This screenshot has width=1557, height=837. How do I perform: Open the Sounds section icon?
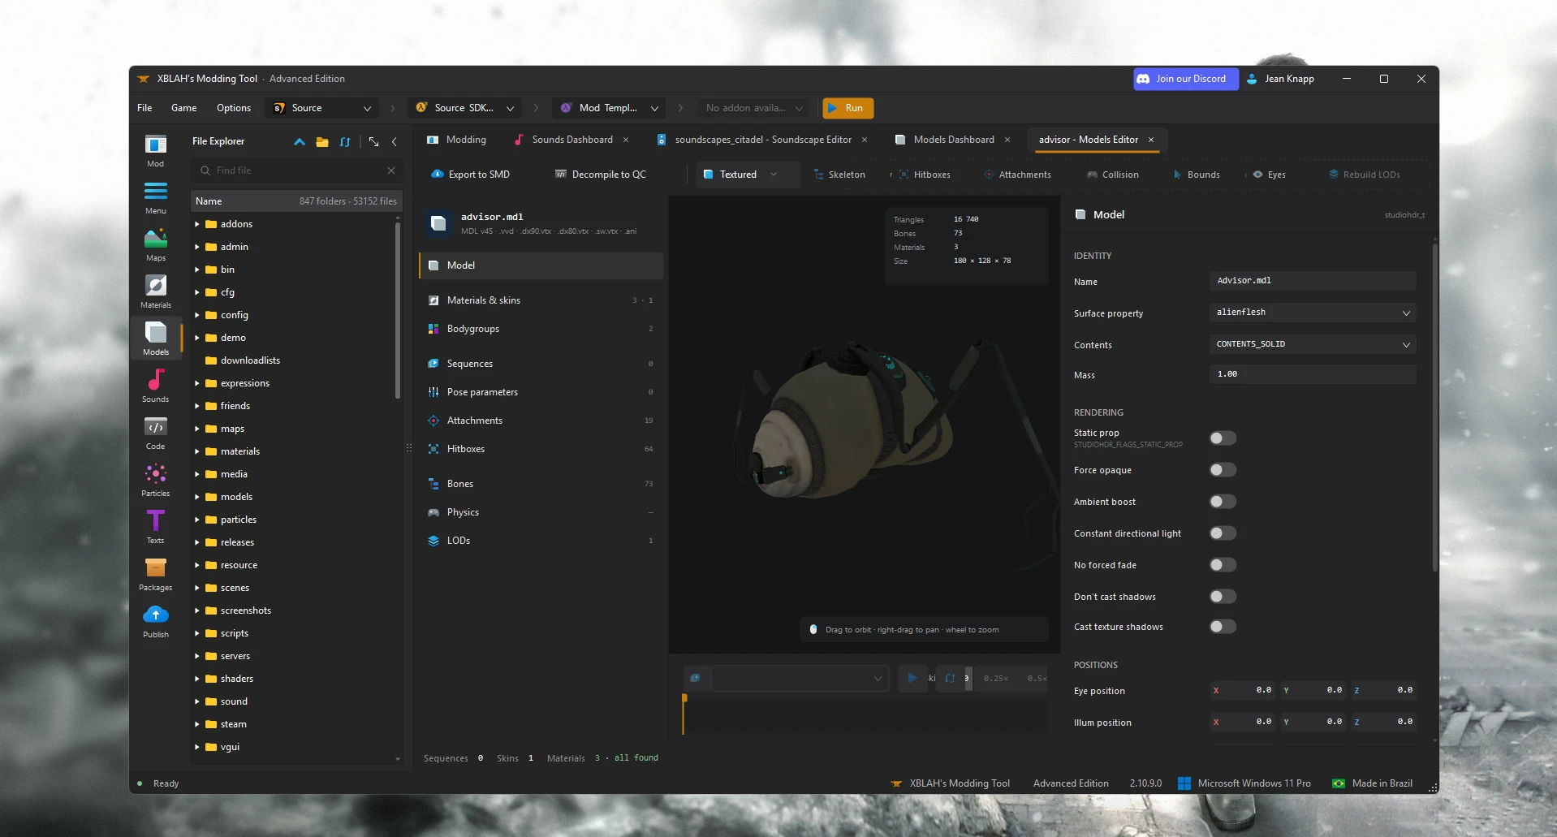click(x=155, y=386)
